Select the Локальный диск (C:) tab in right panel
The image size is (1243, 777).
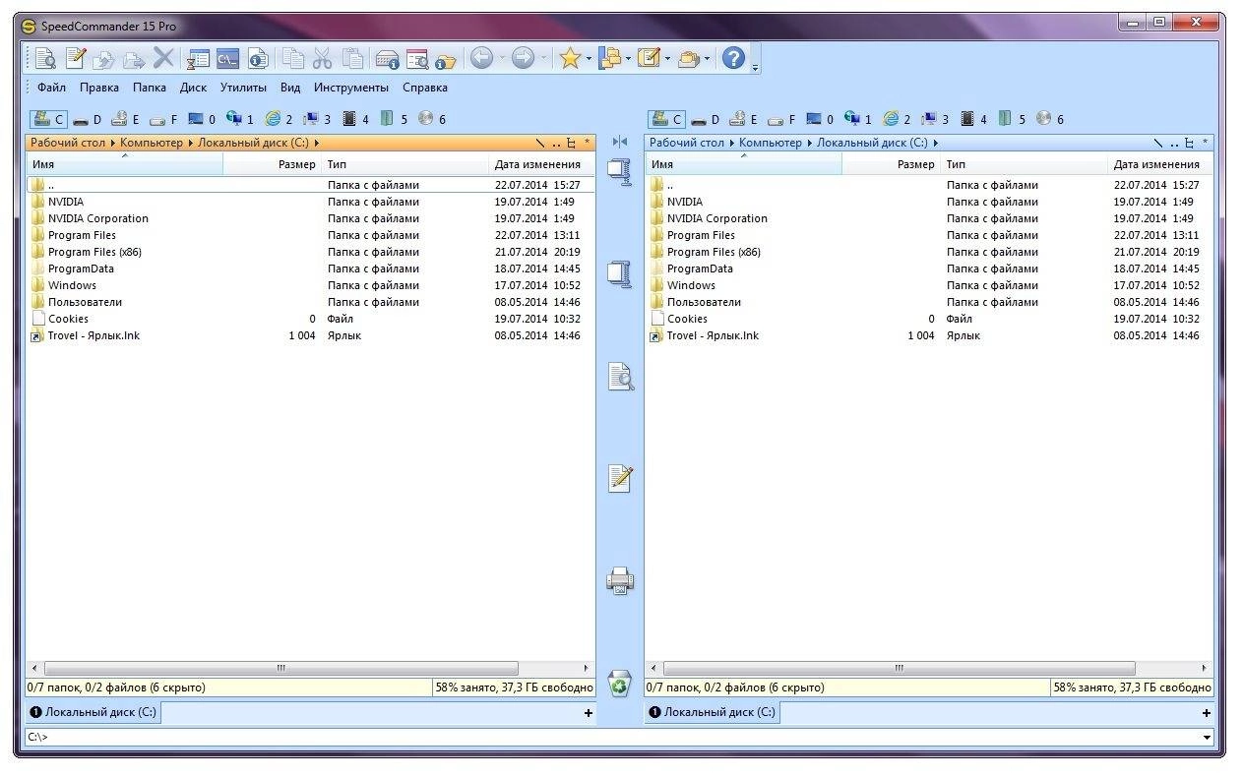tap(713, 712)
